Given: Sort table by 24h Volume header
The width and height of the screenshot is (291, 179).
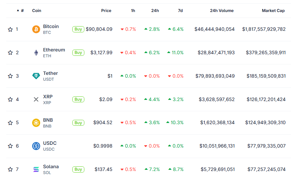Looking at the screenshot, I should click(x=221, y=10).
